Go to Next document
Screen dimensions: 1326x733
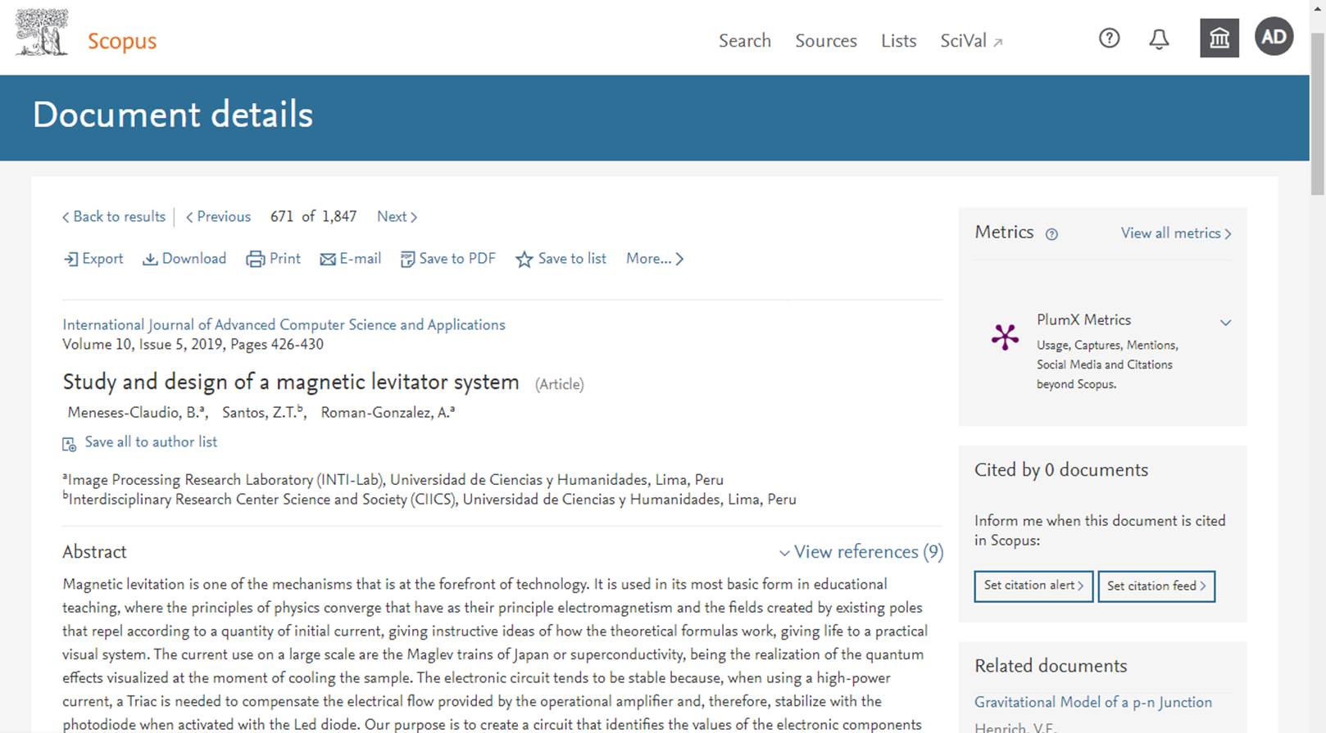397,217
